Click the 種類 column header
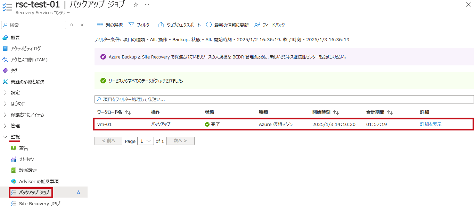The height and width of the screenshot is (209, 475). pos(263,112)
